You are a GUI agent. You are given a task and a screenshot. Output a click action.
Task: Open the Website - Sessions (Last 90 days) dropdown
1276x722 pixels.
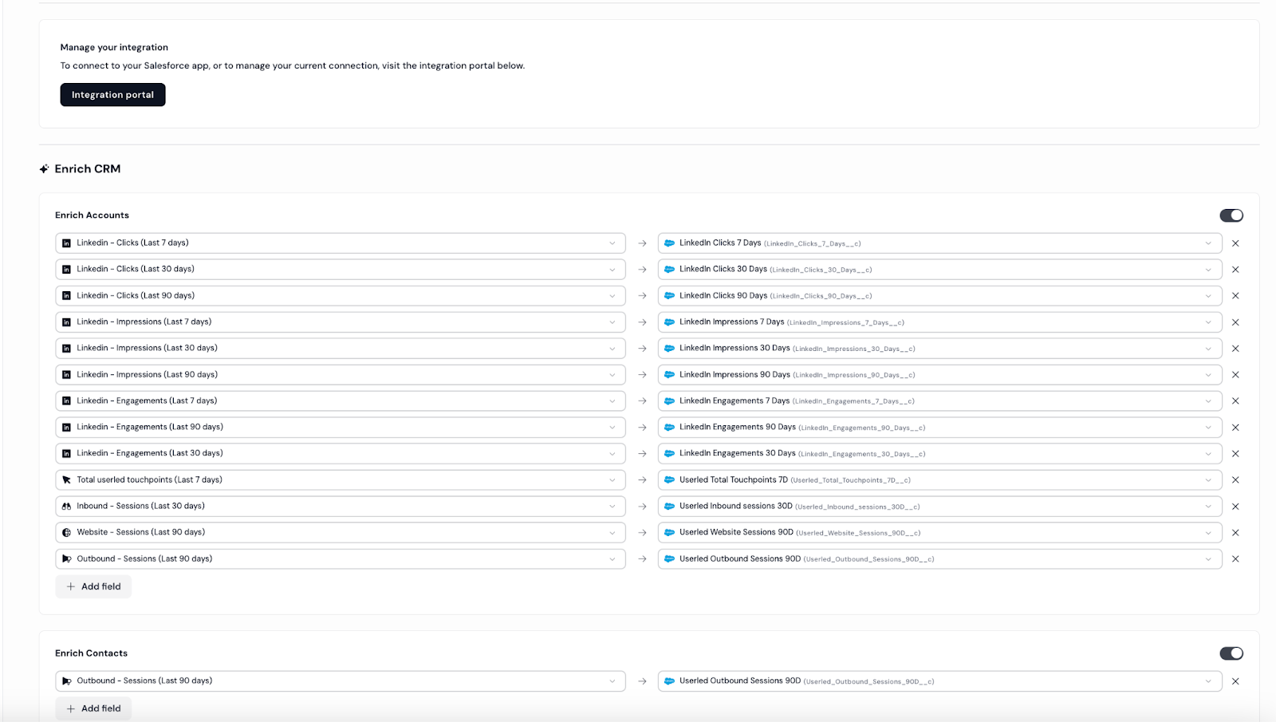click(x=341, y=533)
